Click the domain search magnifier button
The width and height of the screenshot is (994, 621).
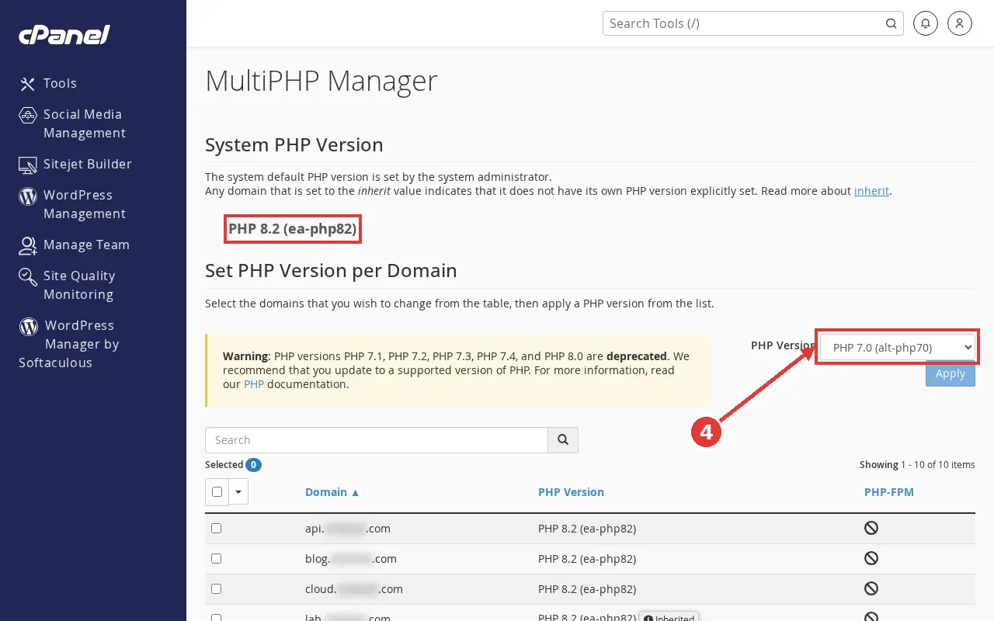[x=563, y=440]
